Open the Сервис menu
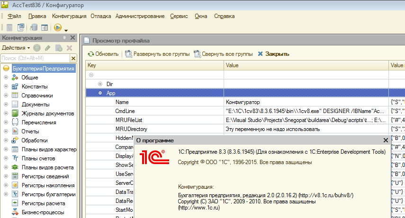Viewport: 405px width, 218px height. (179, 16)
